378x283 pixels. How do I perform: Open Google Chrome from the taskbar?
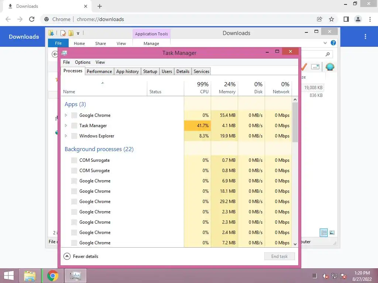pos(52,276)
